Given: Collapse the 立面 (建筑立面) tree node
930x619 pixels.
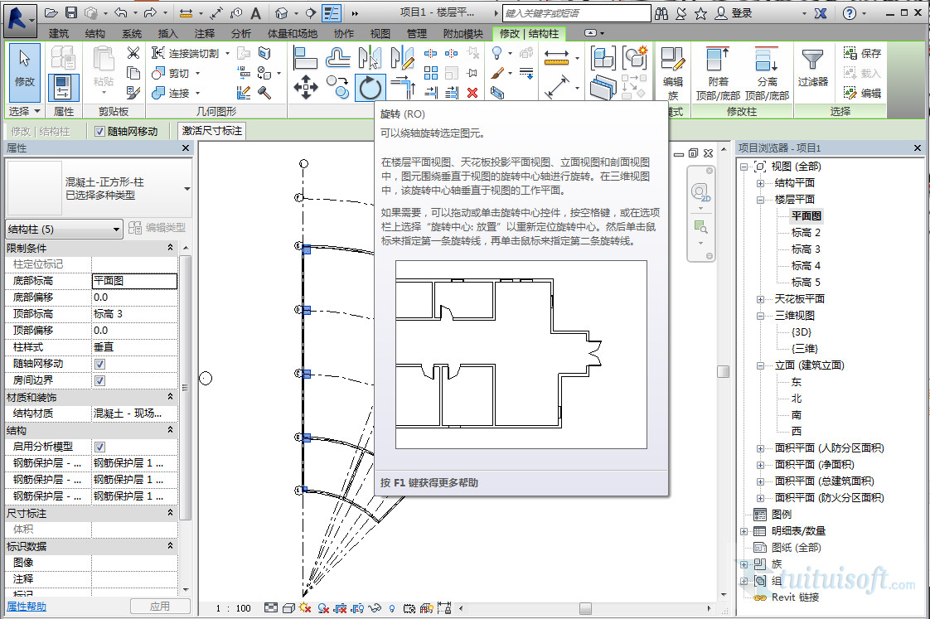Looking at the screenshot, I should coord(760,365).
